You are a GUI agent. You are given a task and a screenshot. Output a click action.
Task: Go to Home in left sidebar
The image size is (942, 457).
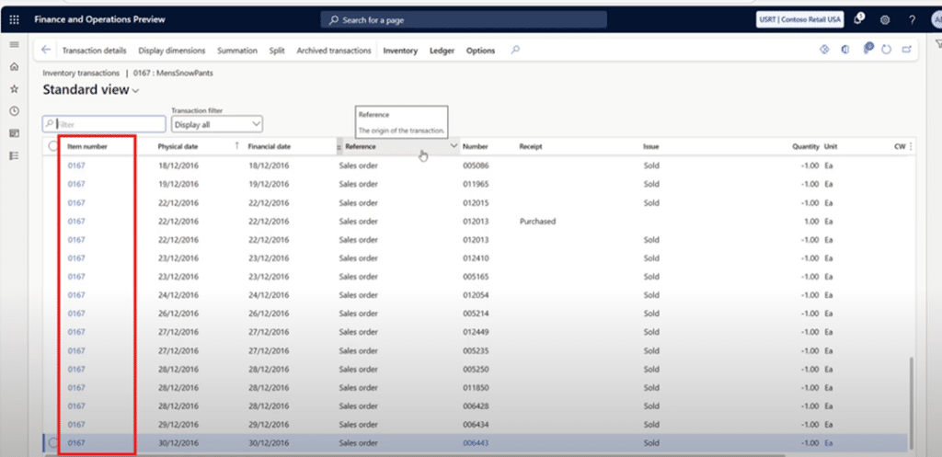click(x=15, y=66)
